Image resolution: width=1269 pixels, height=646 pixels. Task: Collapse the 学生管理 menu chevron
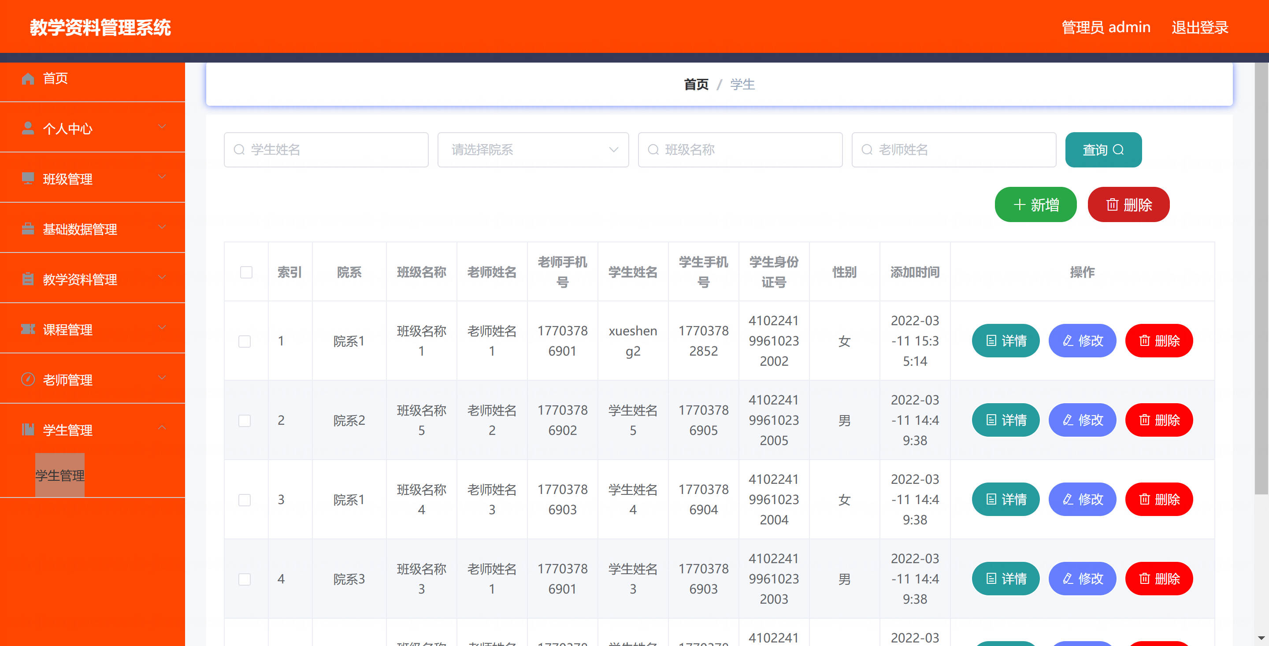click(162, 428)
